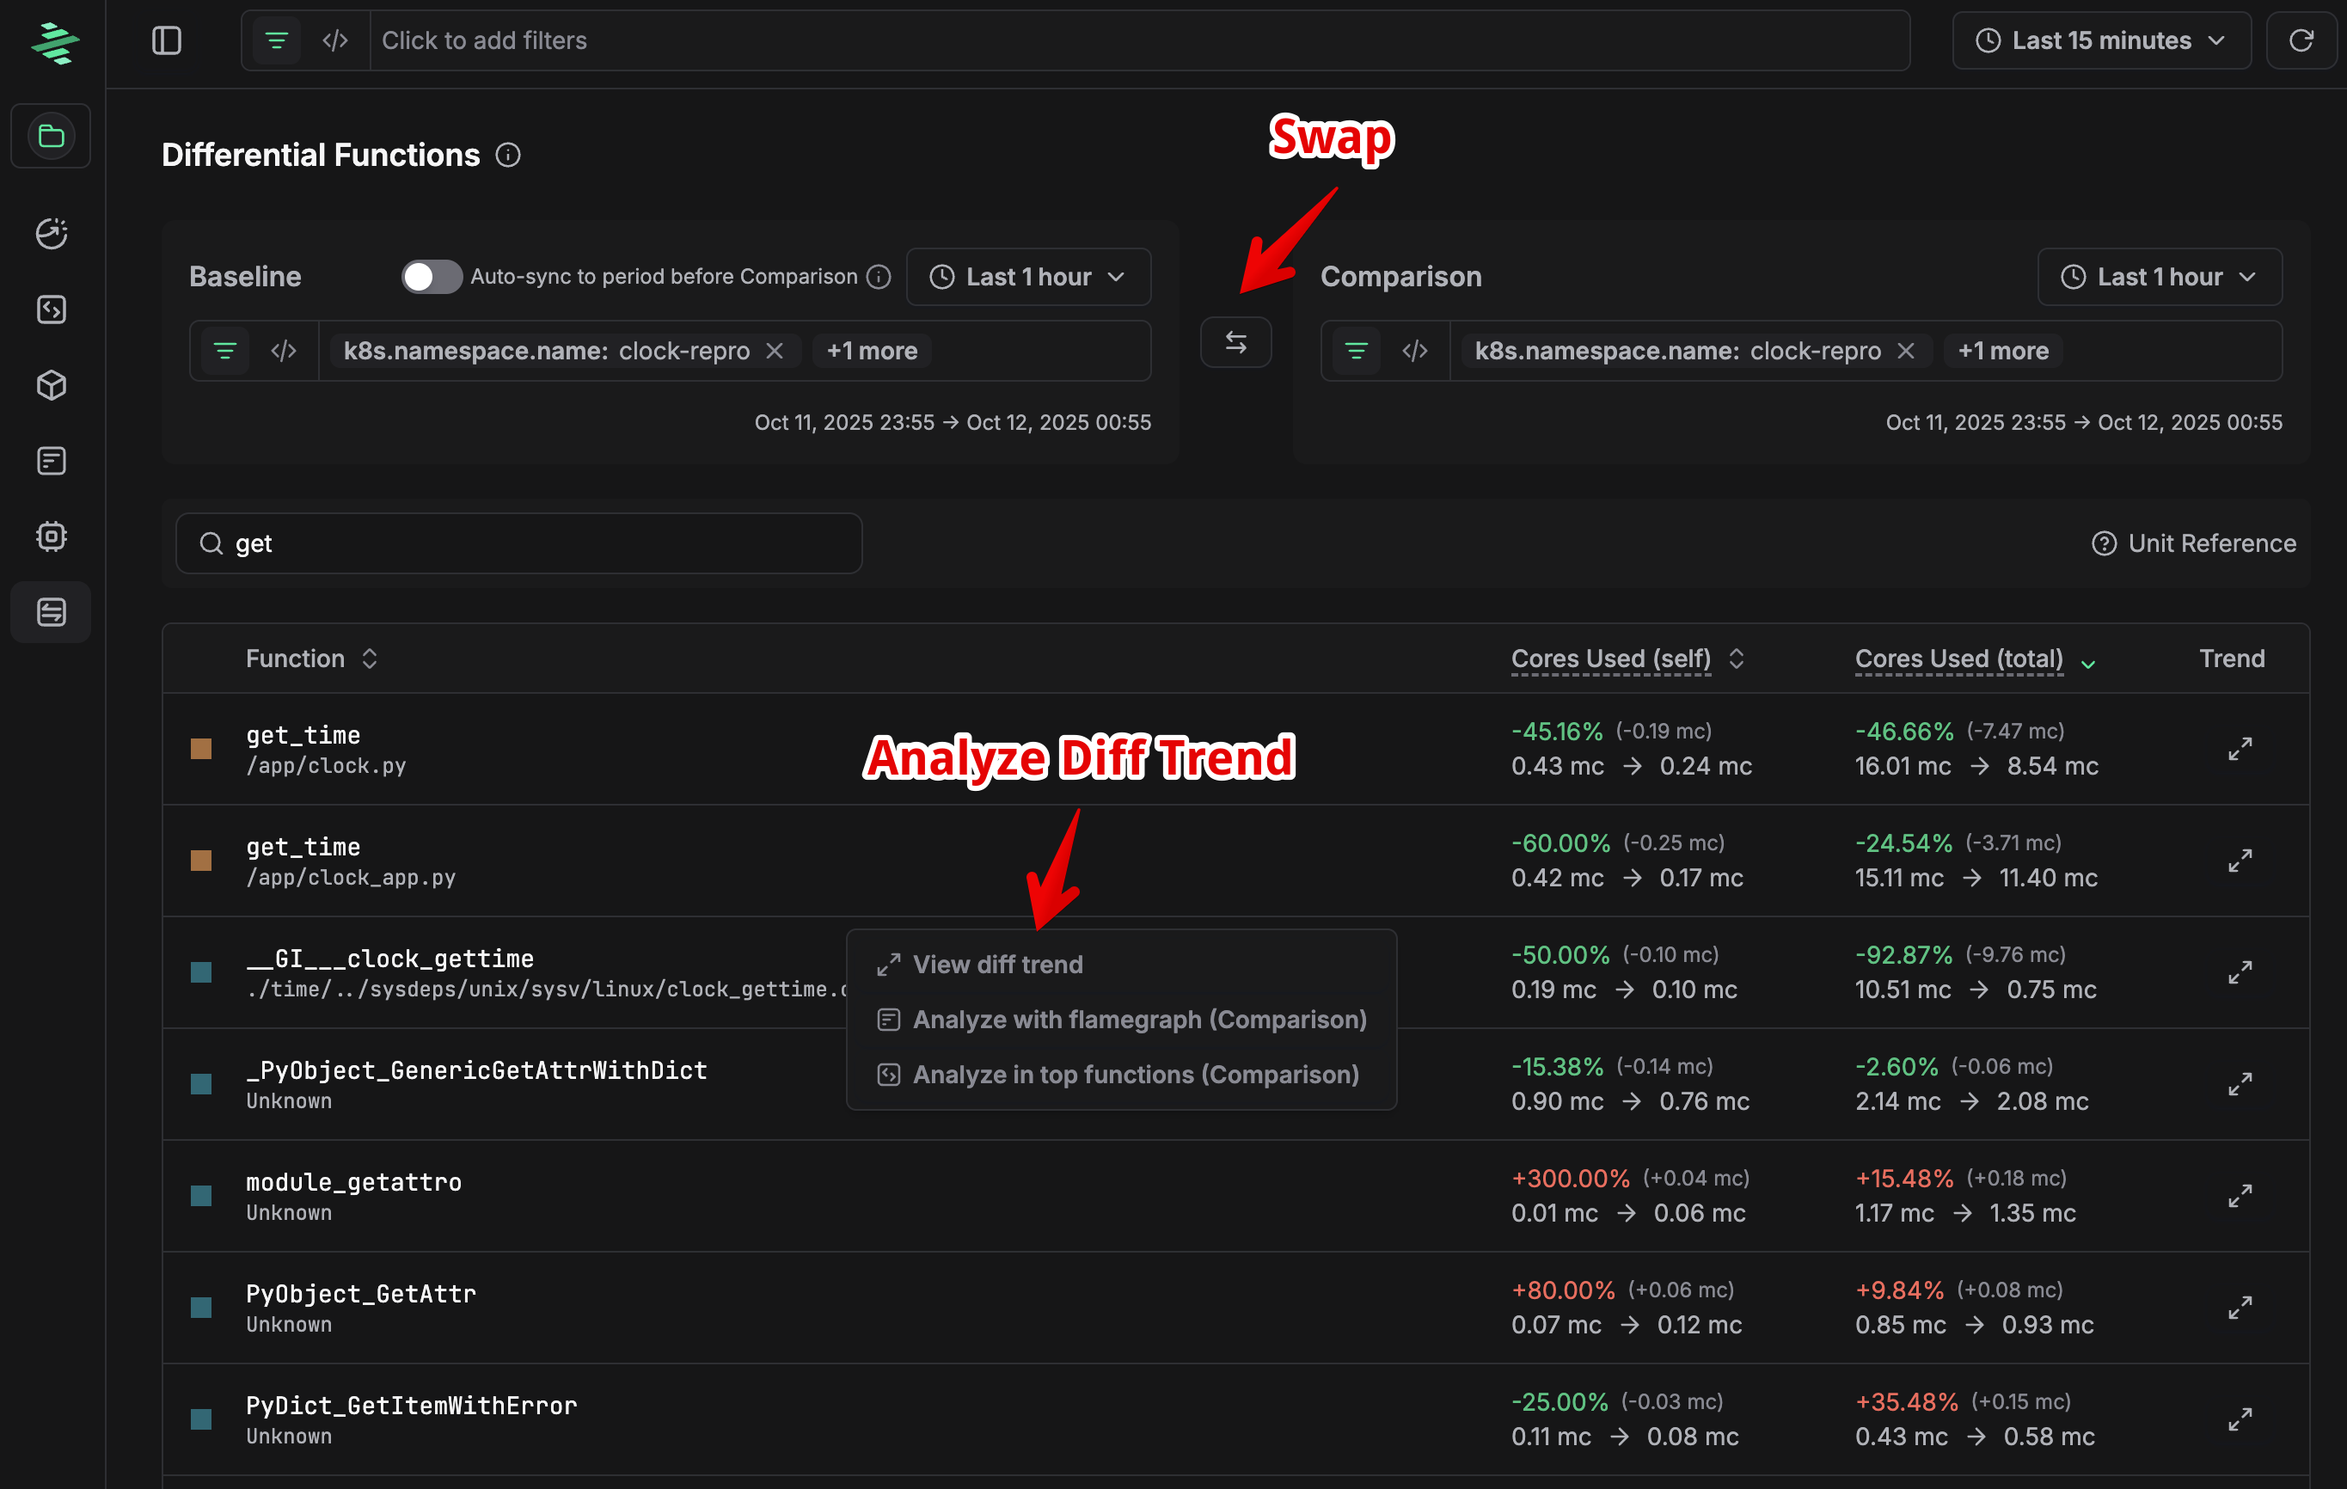
Task: Remove Comparison k8s.namespace.name clock-repro filter
Action: click(1905, 351)
